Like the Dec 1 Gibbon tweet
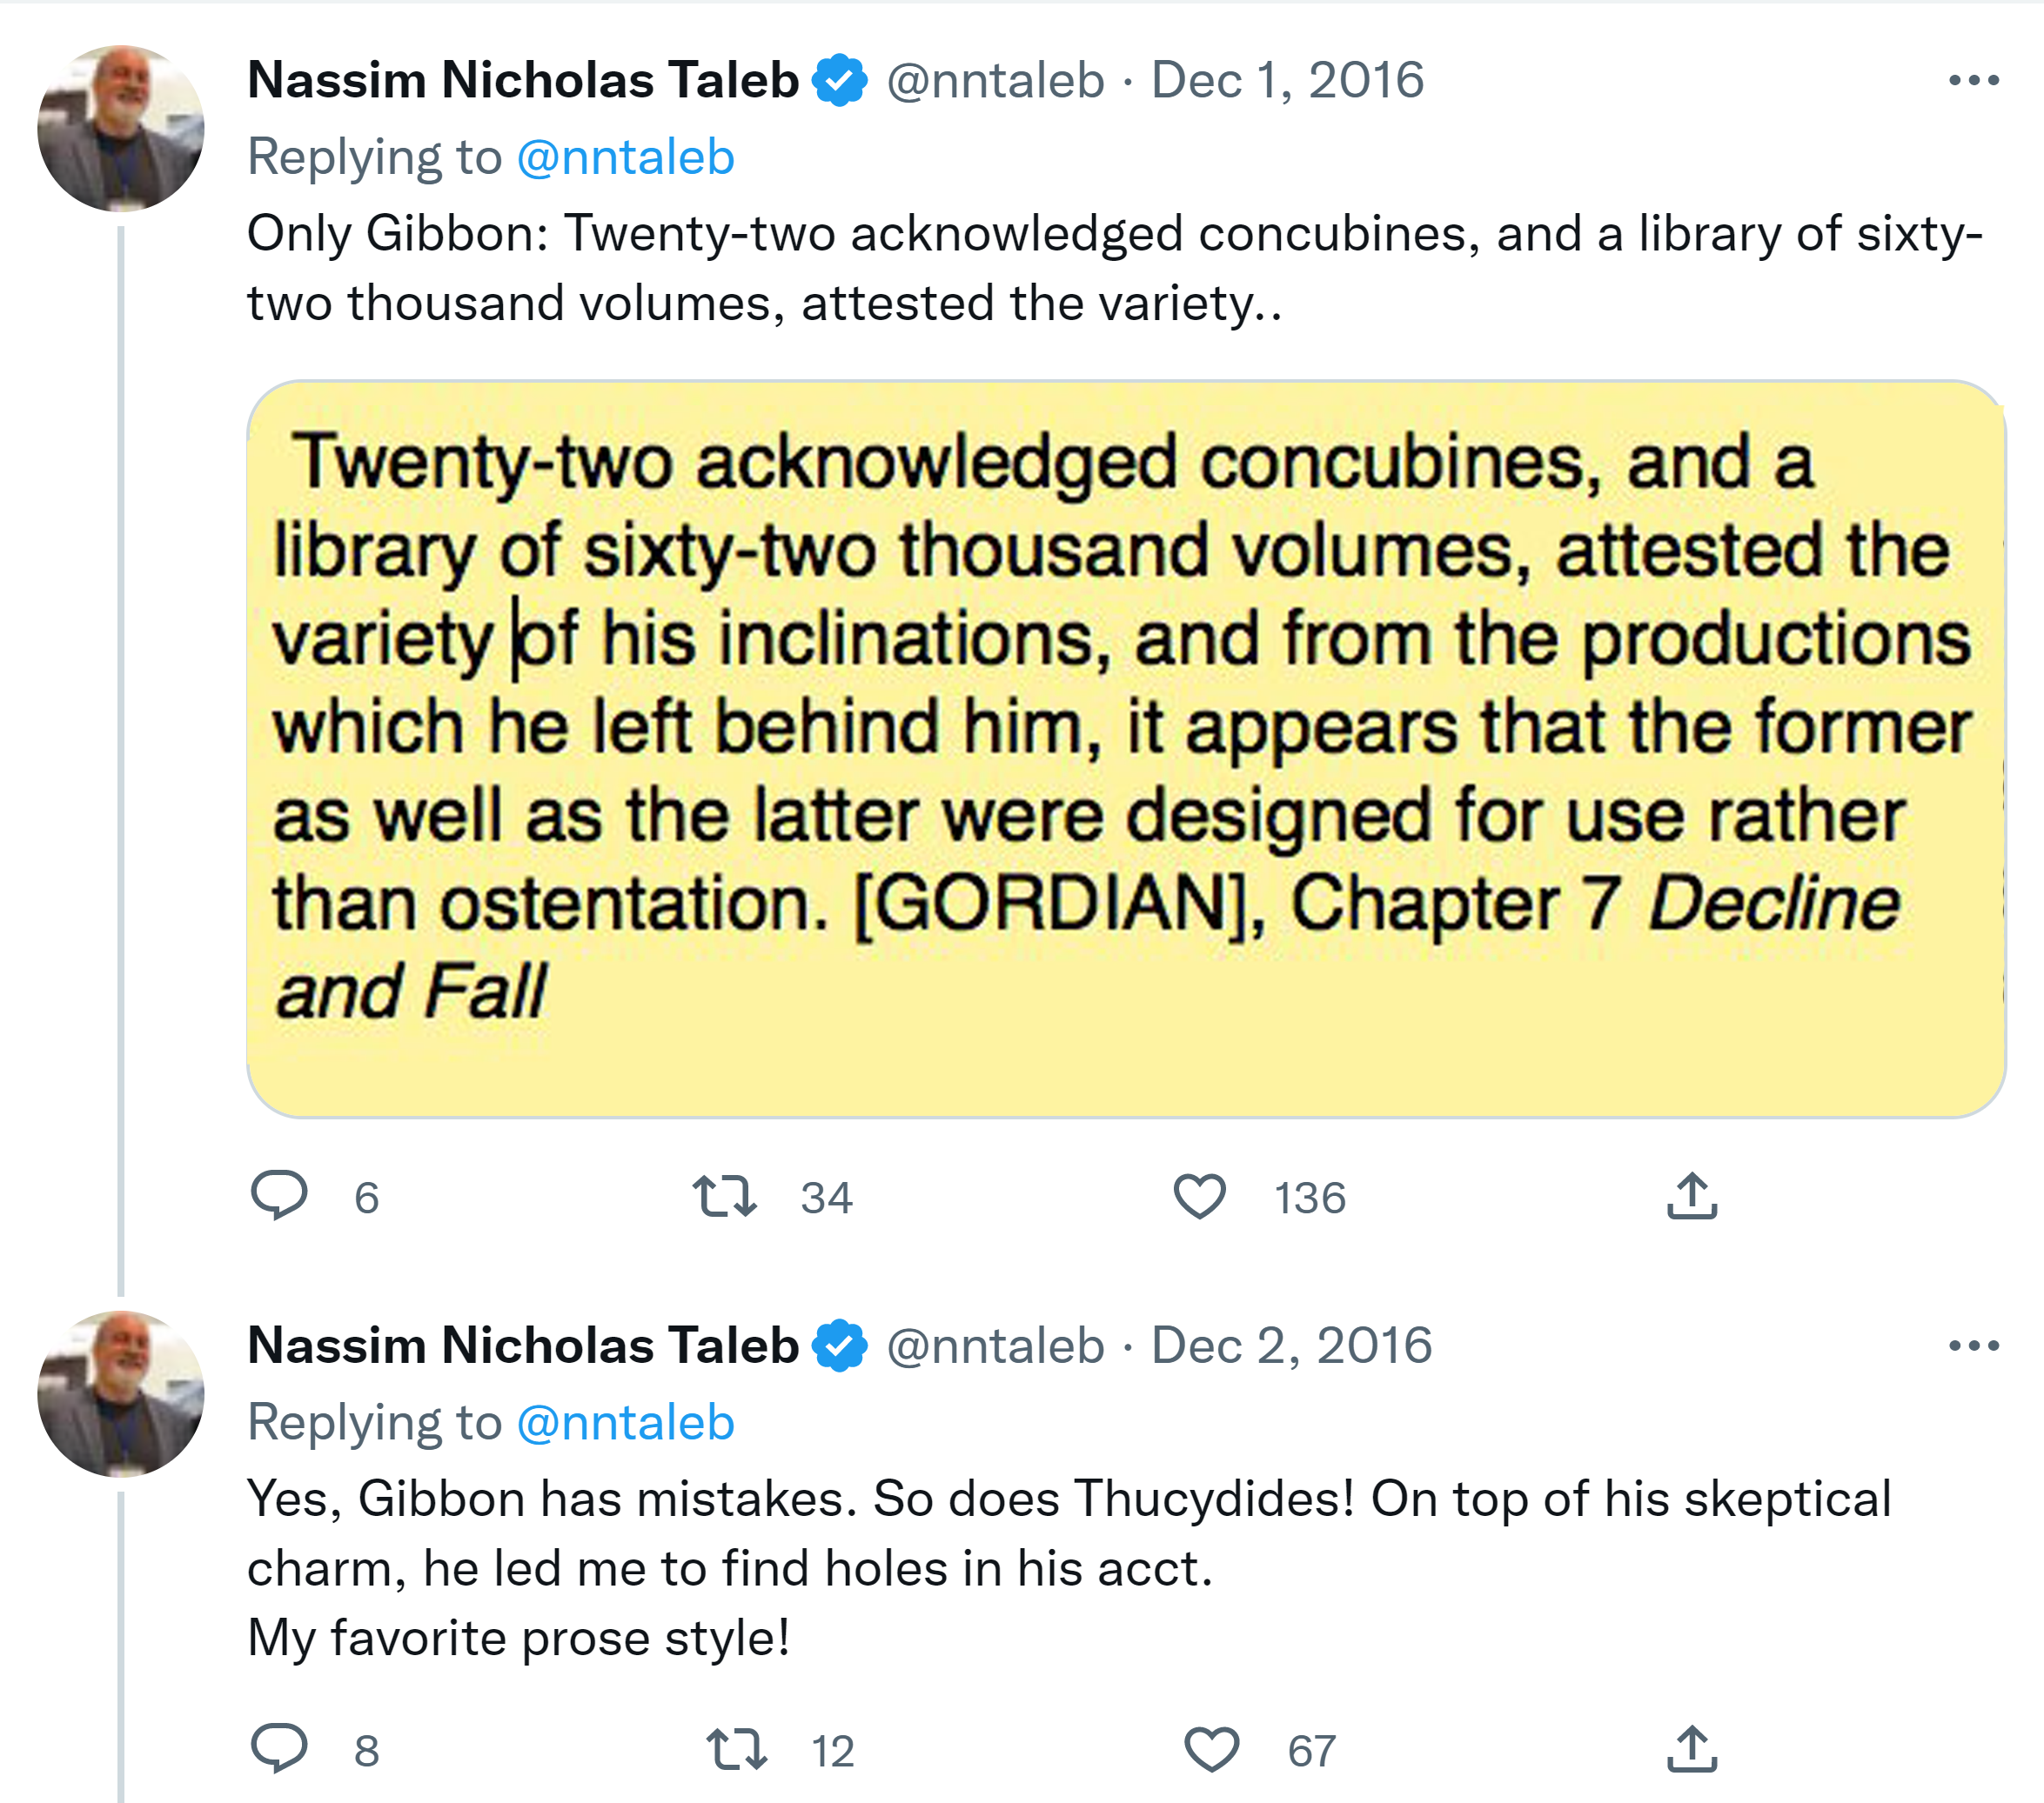The width and height of the screenshot is (2044, 1803). tap(1199, 1196)
